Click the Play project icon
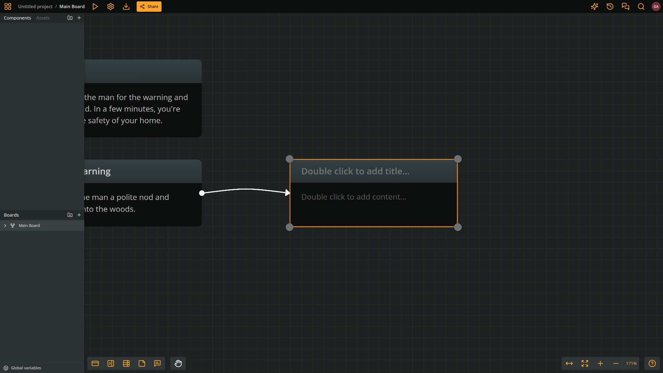The height and width of the screenshot is (373, 663). pyautogui.click(x=95, y=7)
